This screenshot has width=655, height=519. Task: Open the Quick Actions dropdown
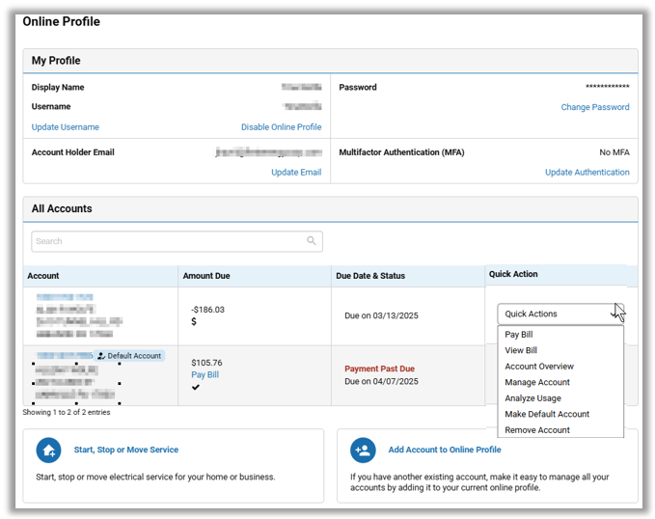pos(559,314)
